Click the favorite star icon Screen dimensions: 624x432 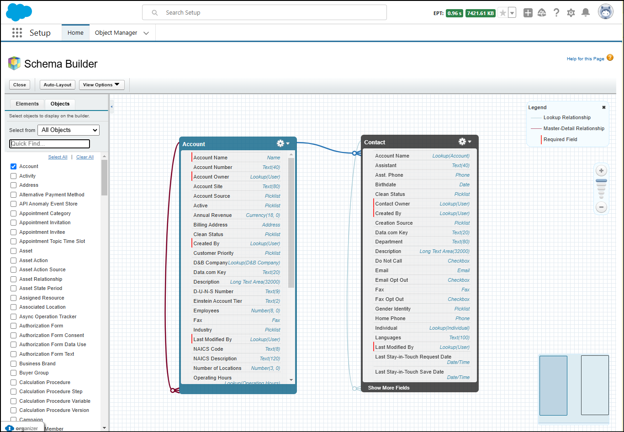(x=503, y=13)
